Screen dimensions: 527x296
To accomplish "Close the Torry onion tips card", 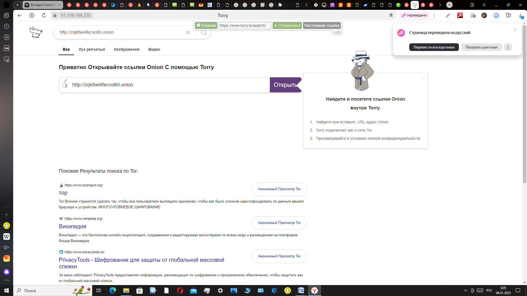I will [423, 79].
